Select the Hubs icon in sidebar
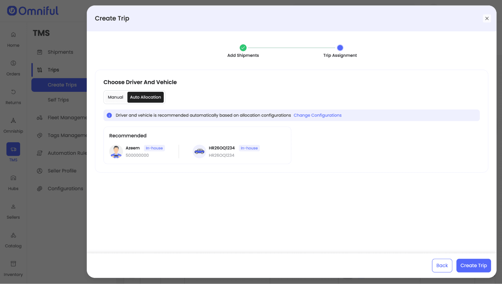The image size is (502, 284). [x=13, y=178]
